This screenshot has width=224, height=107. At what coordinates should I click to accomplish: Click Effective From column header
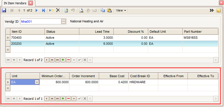[x=173, y=76]
